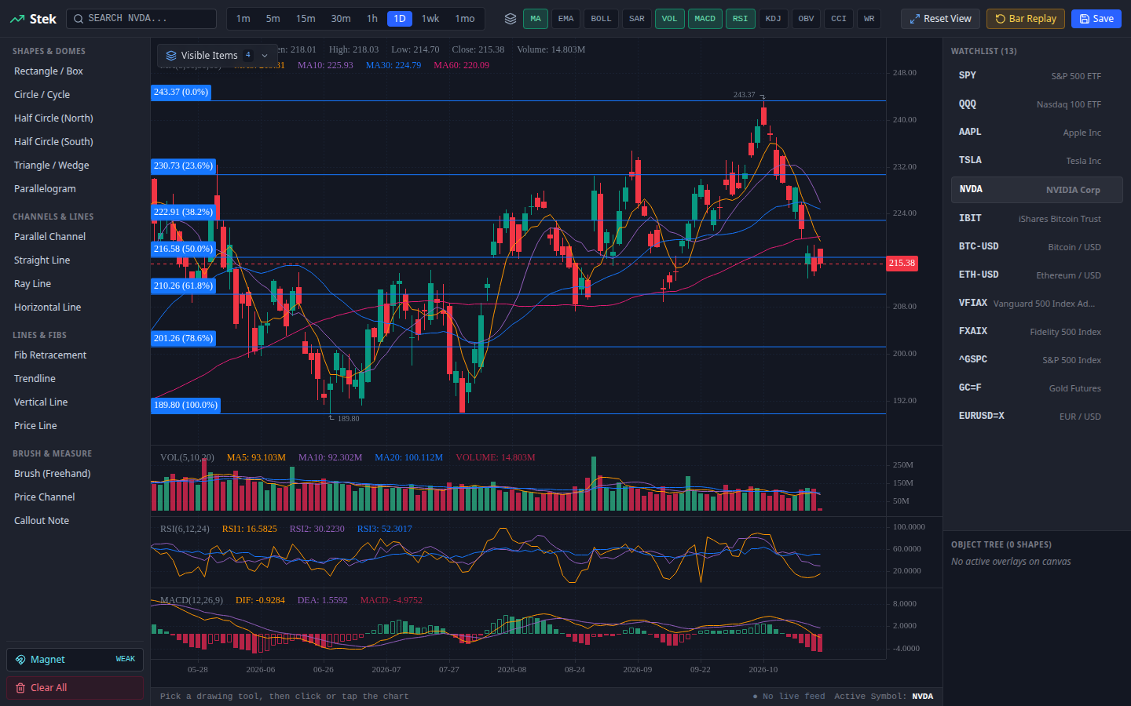Image resolution: width=1131 pixels, height=706 pixels.
Task: Toggle the MACD indicator
Action: [x=705, y=19]
